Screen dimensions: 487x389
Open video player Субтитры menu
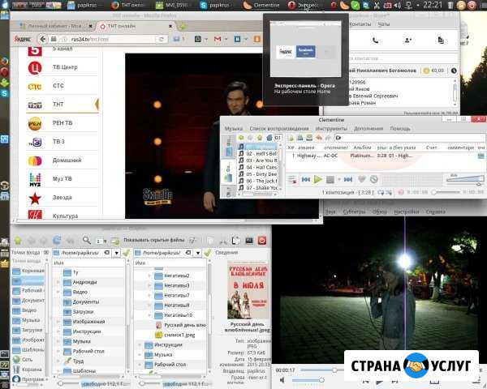pos(354,212)
